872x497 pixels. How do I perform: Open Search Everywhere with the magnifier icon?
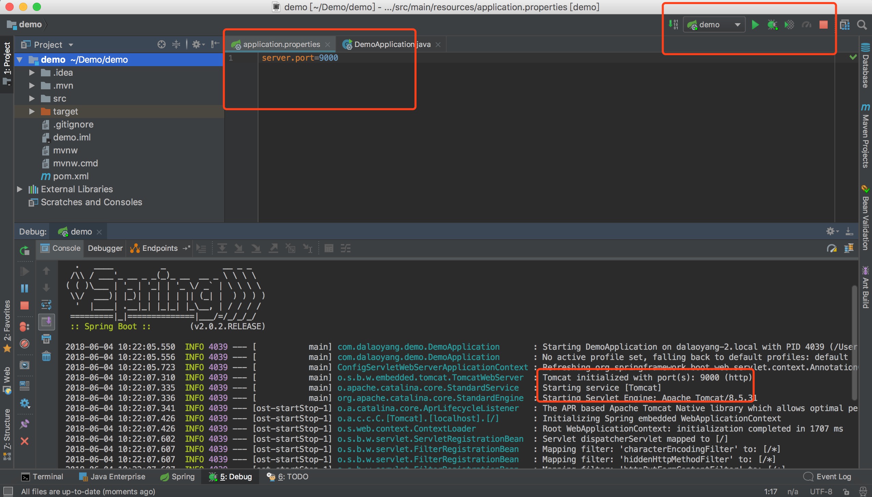click(862, 25)
